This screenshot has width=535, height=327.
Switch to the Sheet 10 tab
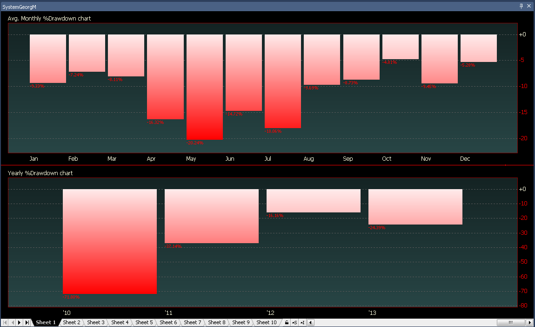pos(267,322)
